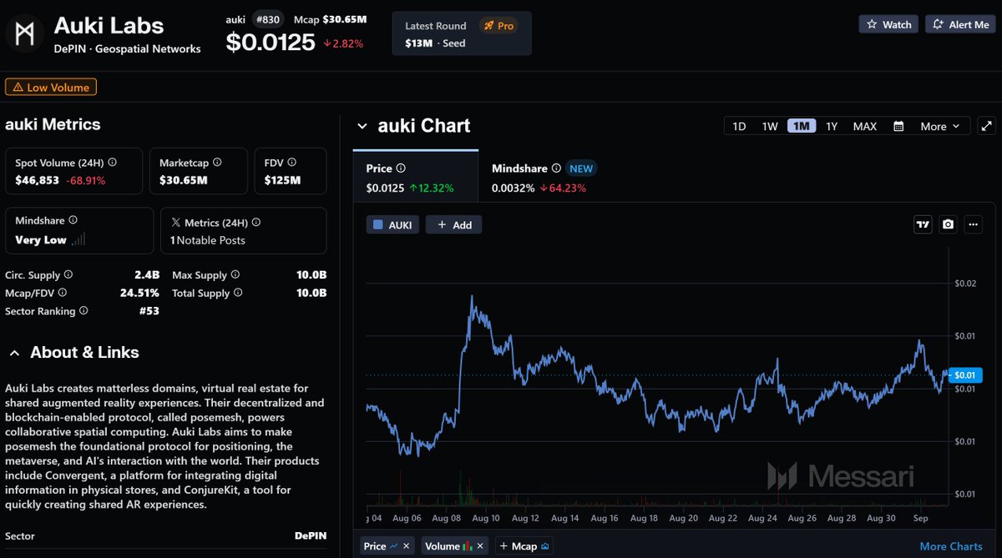1002x558 pixels.
Task: Click the DePIN · Geospatial Networks subtitle
Action: click(128, 48)
